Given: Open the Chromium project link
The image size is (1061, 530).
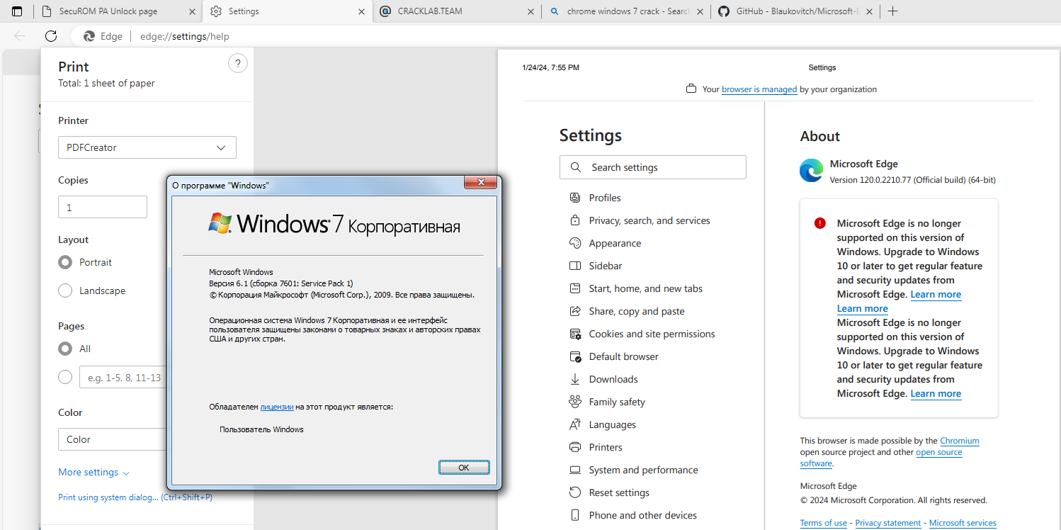Looking at the screenshot, I should click(x=960, y=441).
